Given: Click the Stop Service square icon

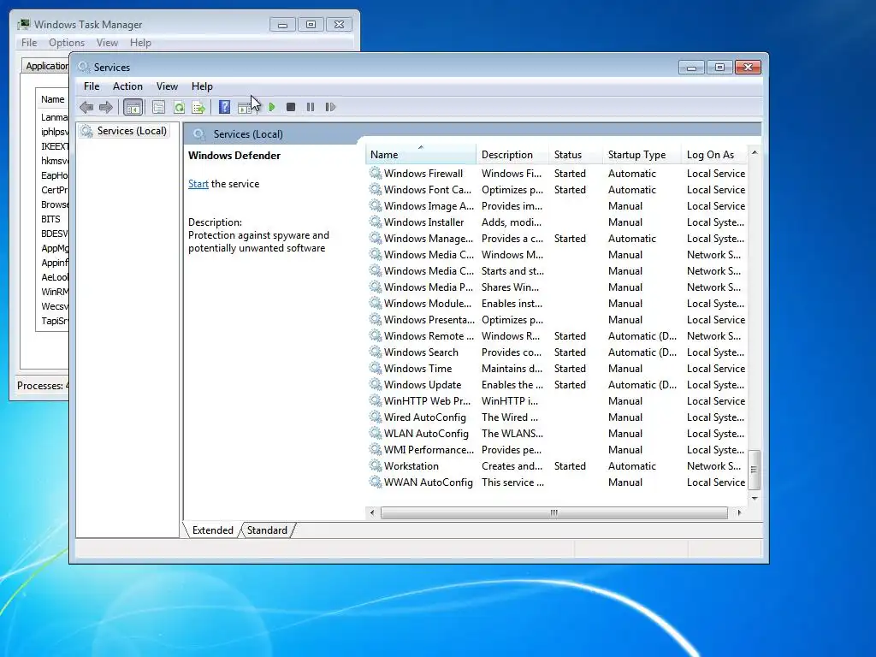Looking at the screenshot, I should tap(291, 107).
